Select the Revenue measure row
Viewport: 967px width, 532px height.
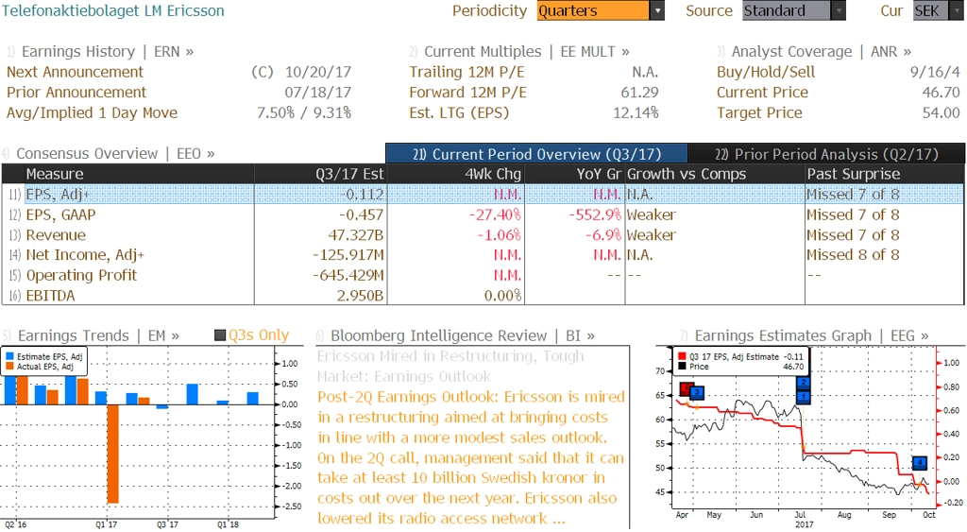(x=483, y=235)
